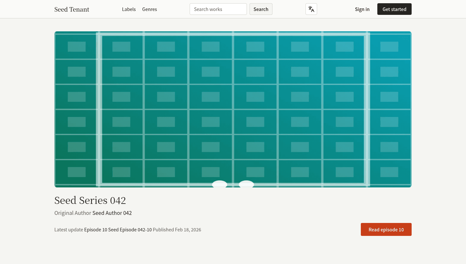Viewport: 466px width, 264px height.
Task: Click the Original Author label
Action: tap(73, 213)
